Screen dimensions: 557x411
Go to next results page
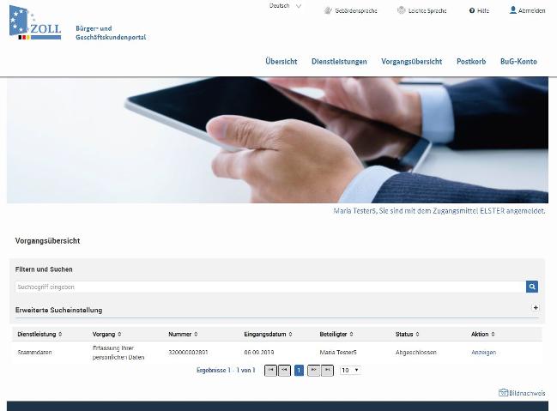point(313,370)
